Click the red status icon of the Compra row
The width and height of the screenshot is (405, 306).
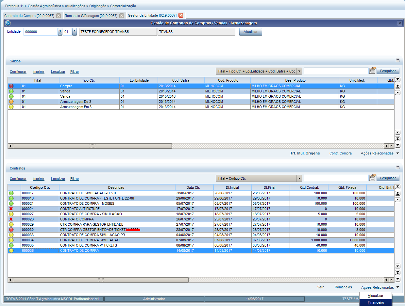11,86
